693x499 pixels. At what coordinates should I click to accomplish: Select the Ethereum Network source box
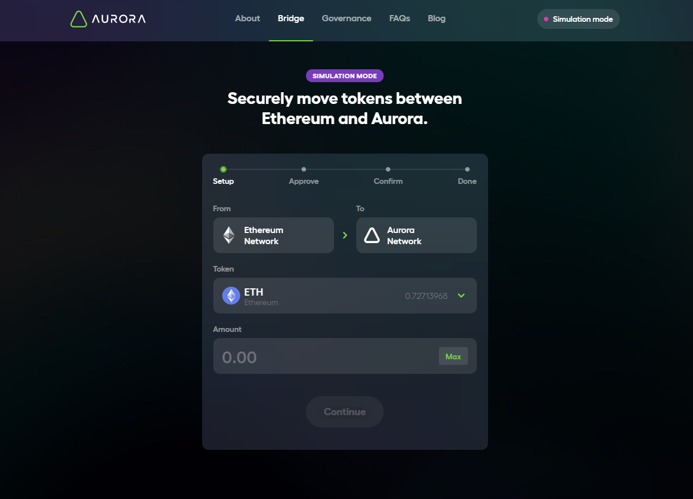(274, 235)
